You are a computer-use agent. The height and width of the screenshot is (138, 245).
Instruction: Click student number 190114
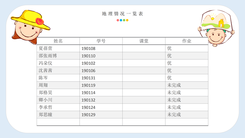click(x=89, y=93)
